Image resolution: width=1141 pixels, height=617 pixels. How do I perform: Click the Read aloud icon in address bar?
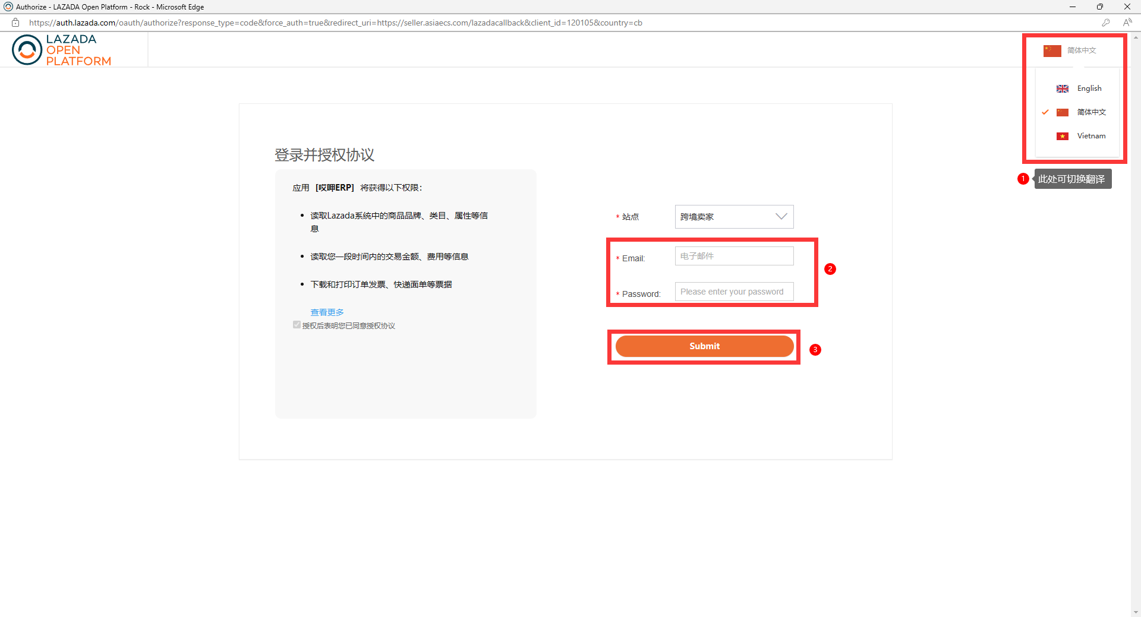point(1127,23)
